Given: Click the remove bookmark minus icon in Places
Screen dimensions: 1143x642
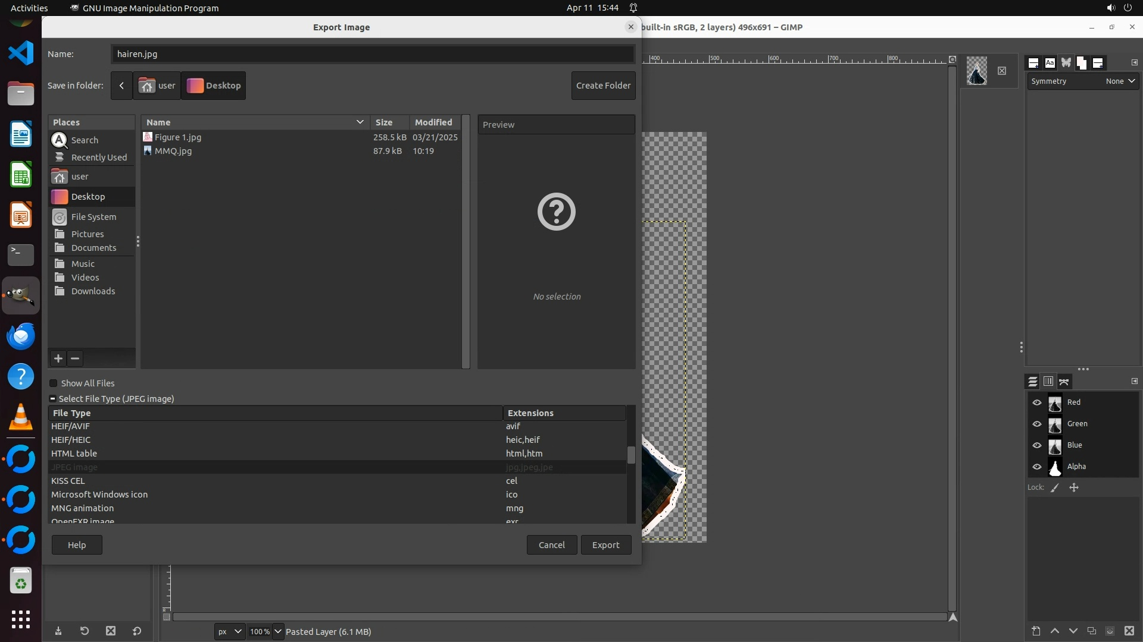Looking at the screenshot, I should [x=75, y=358].
